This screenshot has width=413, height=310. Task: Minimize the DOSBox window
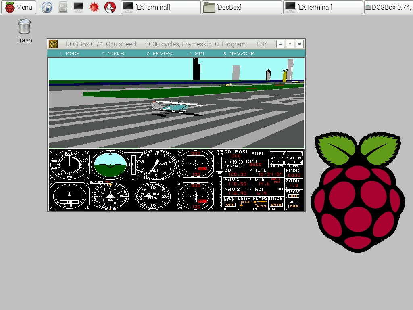click(x=280, y=44)
